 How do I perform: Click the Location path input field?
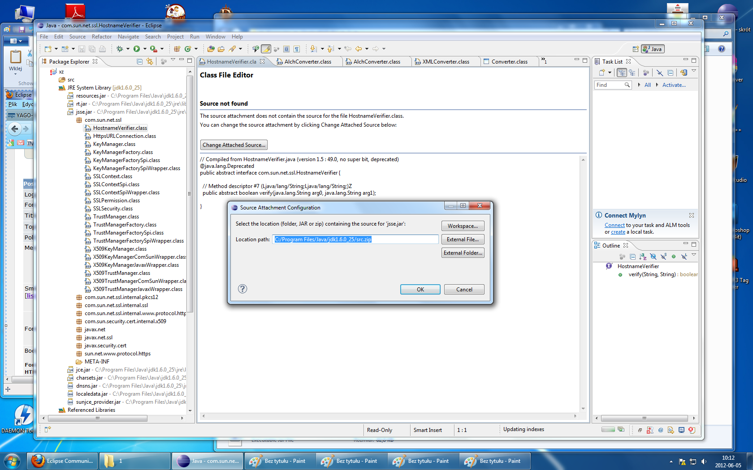pyautogui.click(x=355, y=239)
